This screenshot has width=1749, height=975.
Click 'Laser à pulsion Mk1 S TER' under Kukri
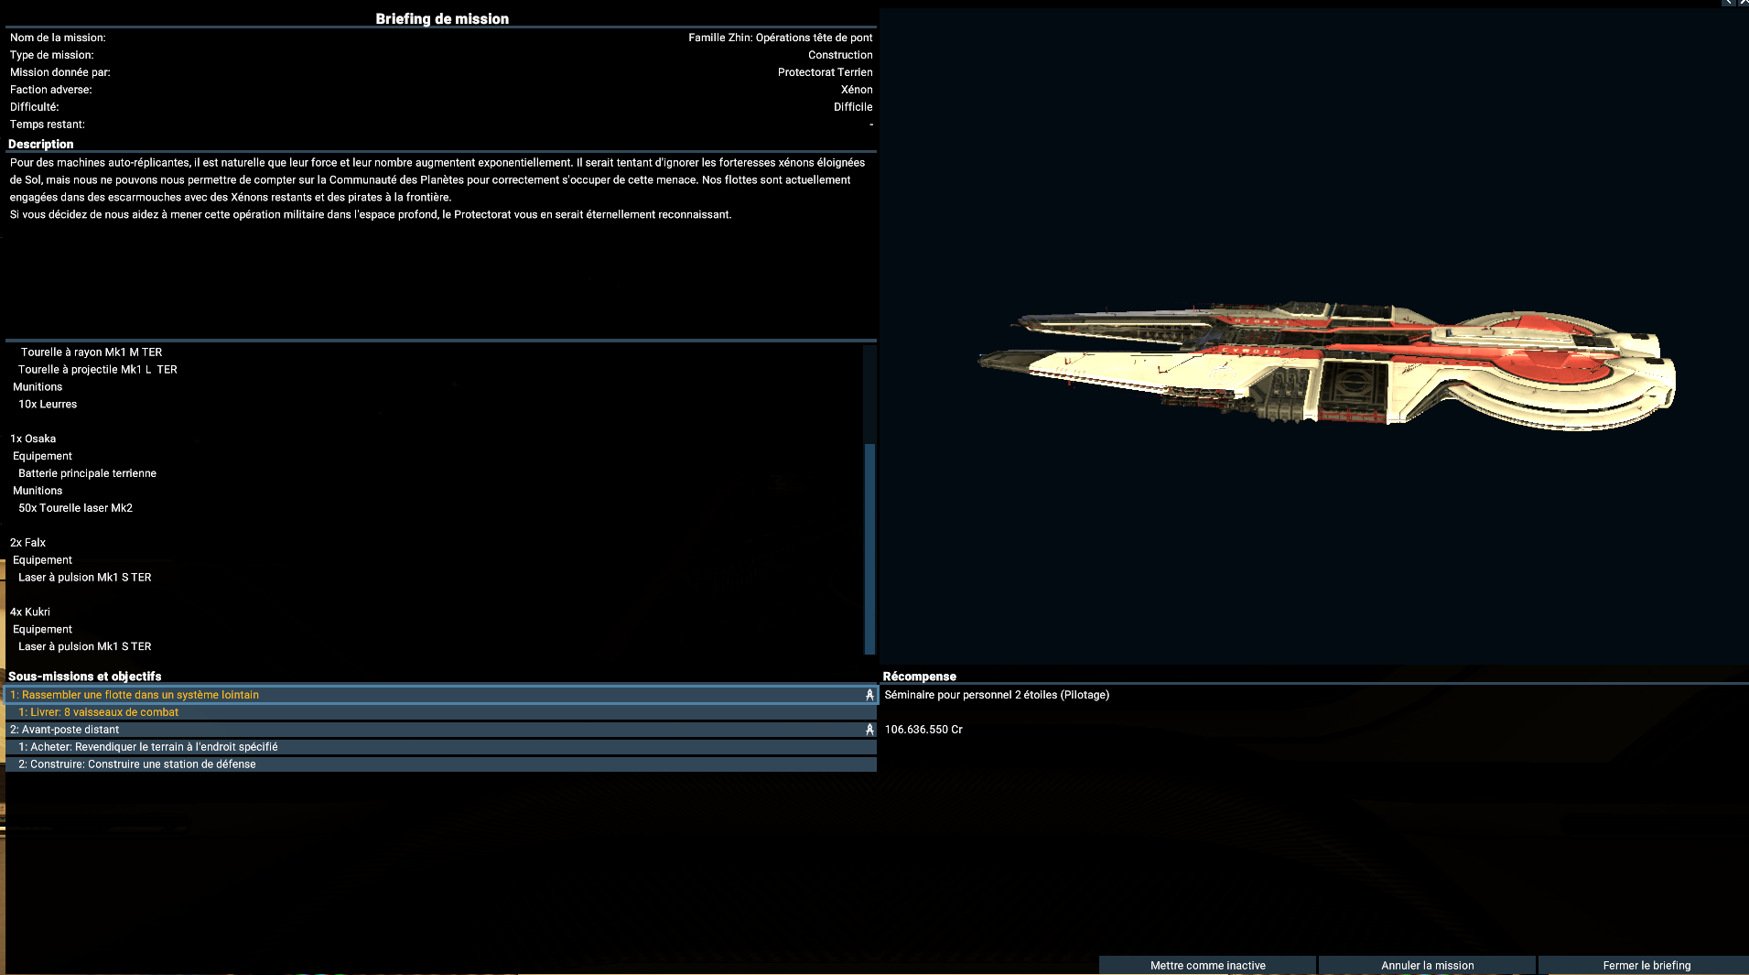click(84, 646)
